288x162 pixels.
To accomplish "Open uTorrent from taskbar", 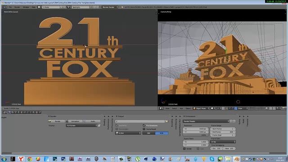I will (138, 159).
